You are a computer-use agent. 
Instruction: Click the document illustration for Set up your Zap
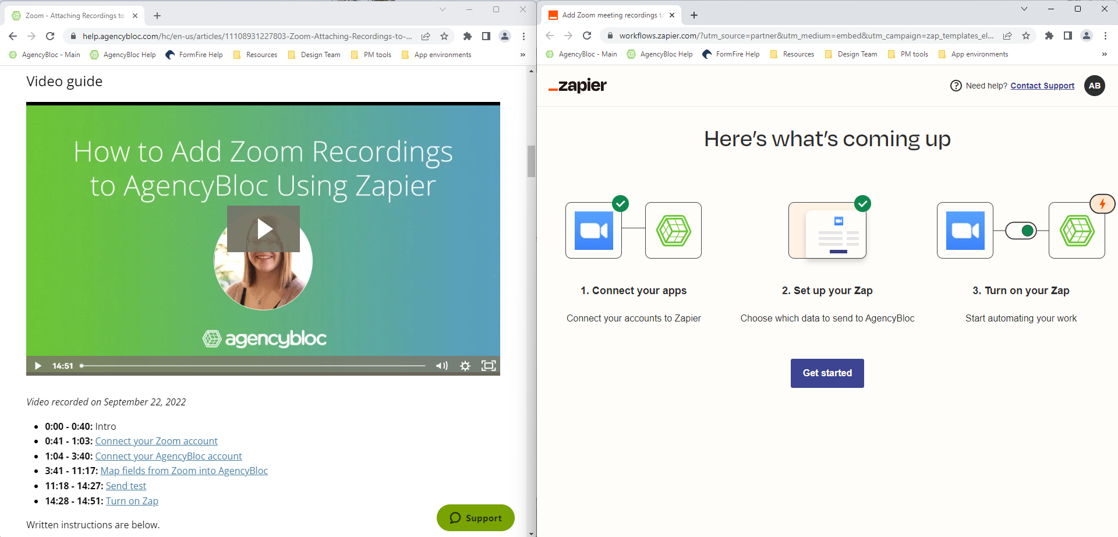pyautogui.click(x=827, y=231)
